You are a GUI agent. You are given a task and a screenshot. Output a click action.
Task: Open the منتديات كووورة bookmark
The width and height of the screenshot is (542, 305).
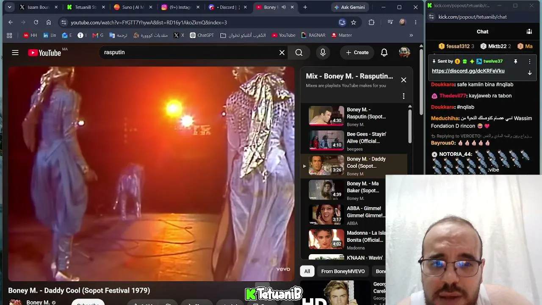pyautogui.click(x=150, y=36)
